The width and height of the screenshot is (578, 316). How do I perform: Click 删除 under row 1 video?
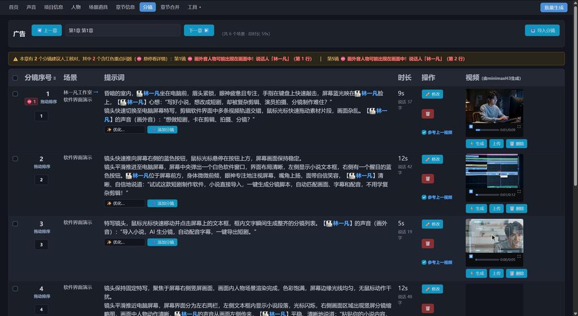click(516, 144)
